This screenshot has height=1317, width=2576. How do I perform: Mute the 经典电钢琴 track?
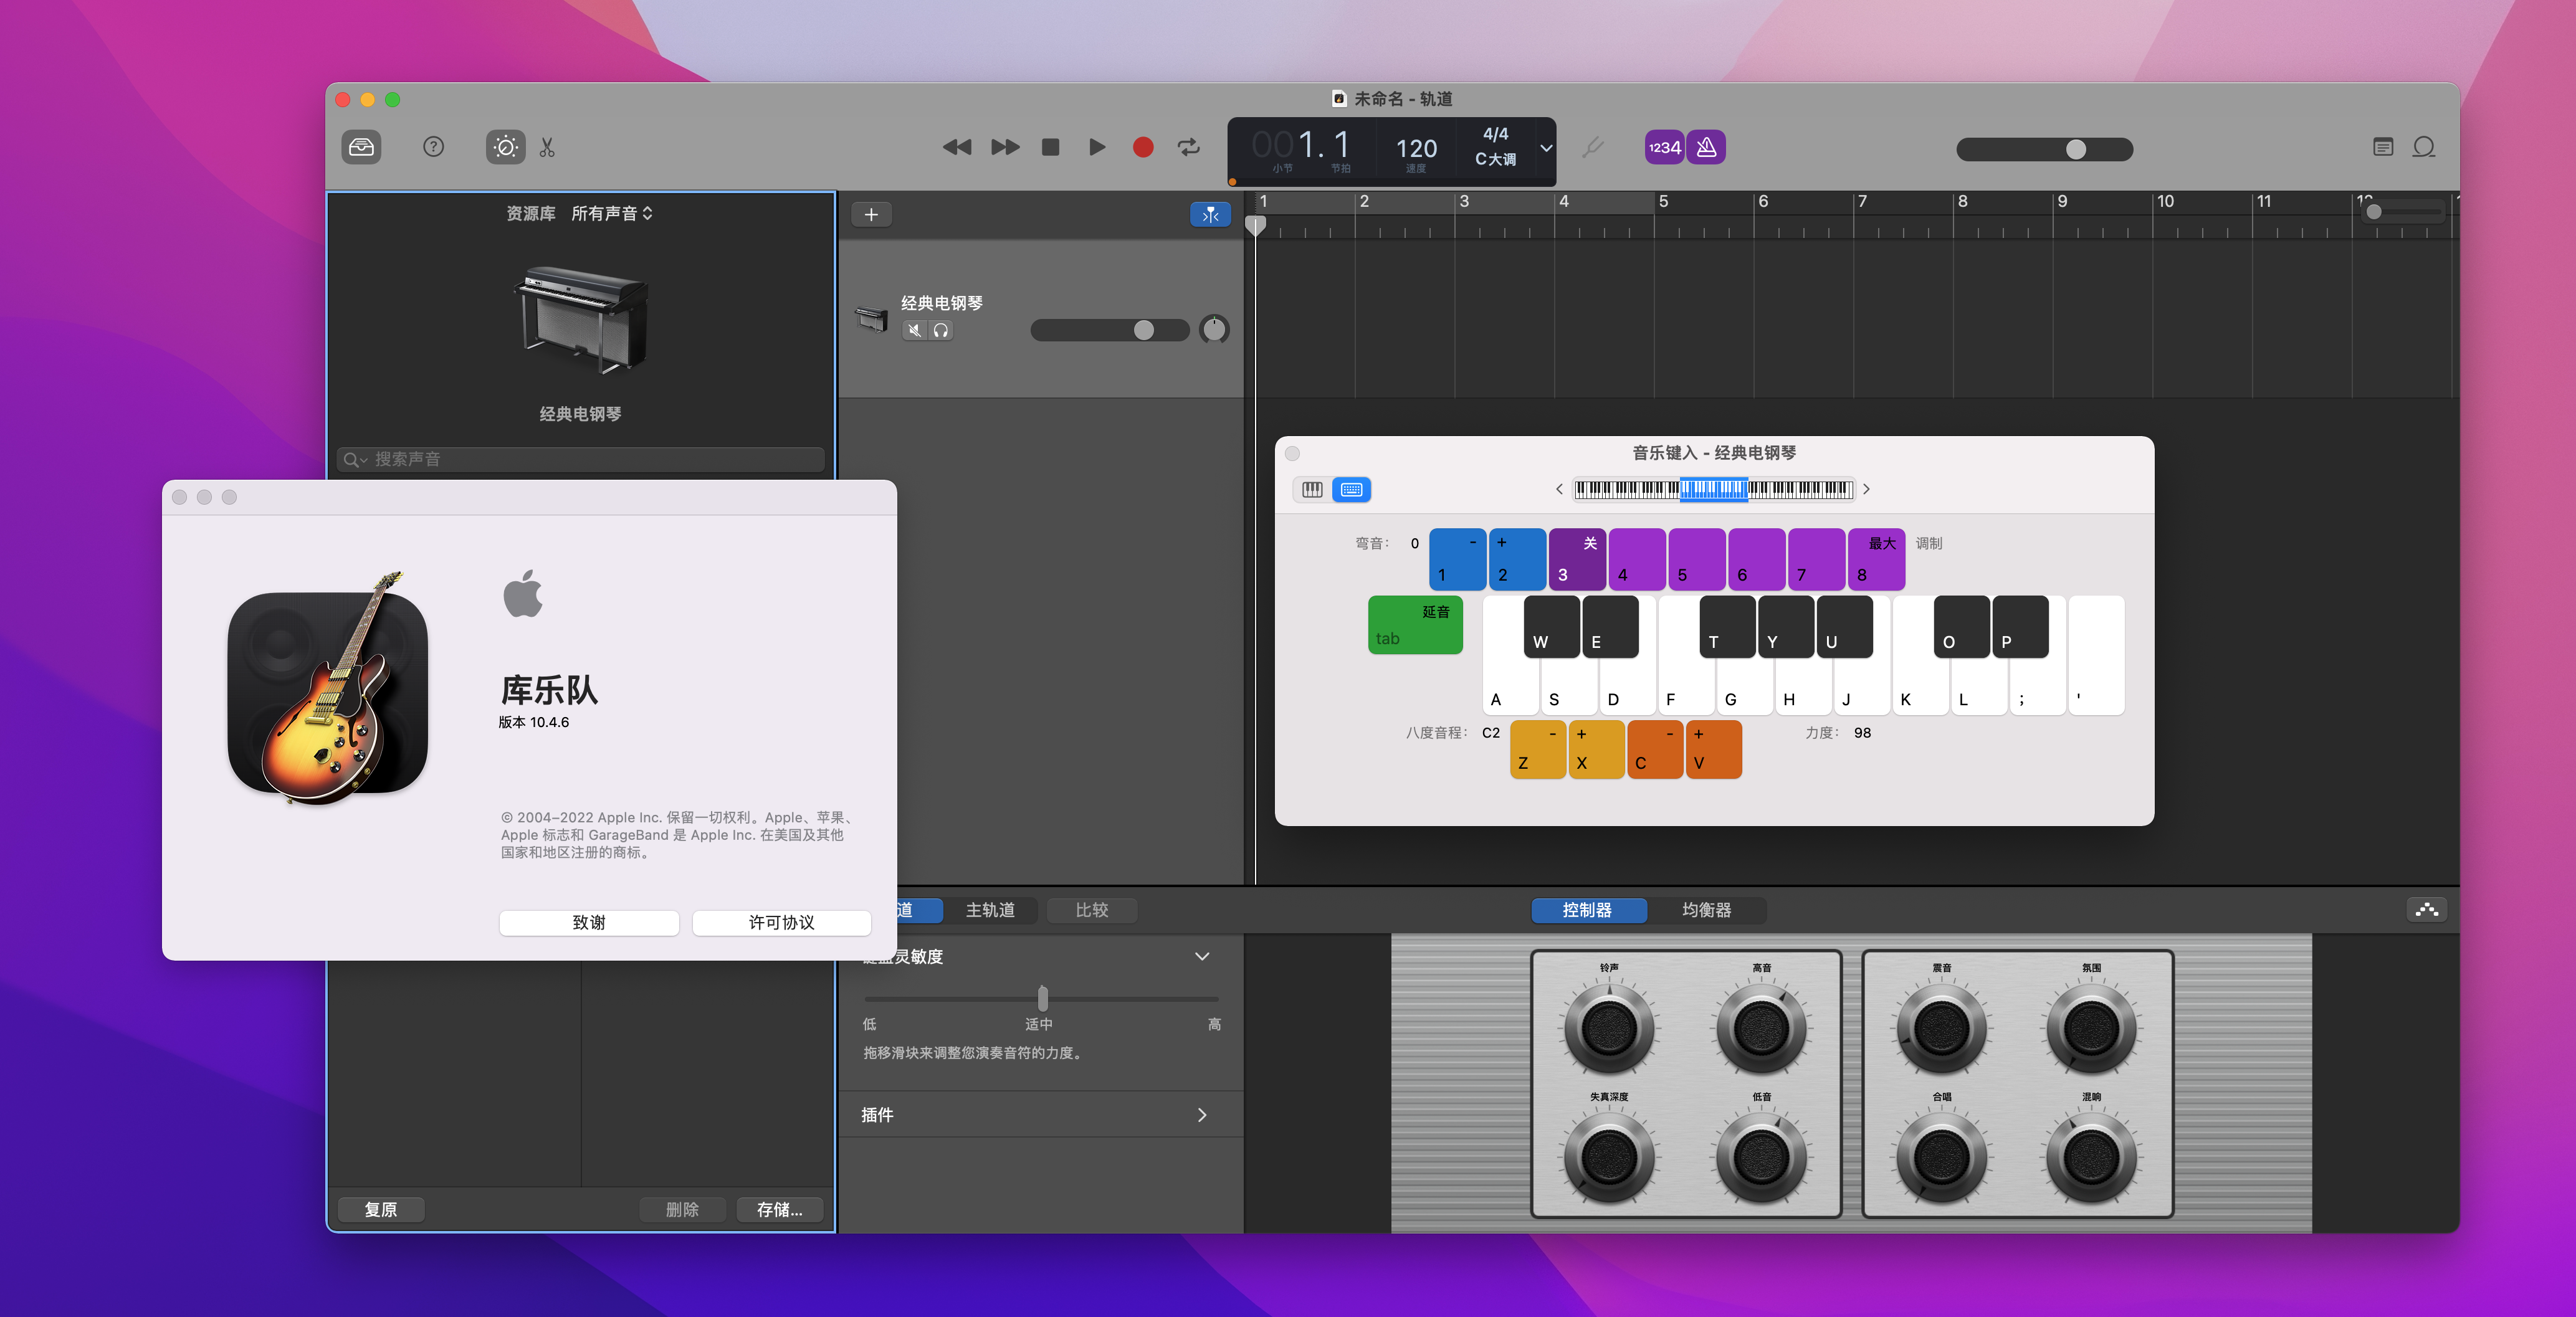(914, 330)
